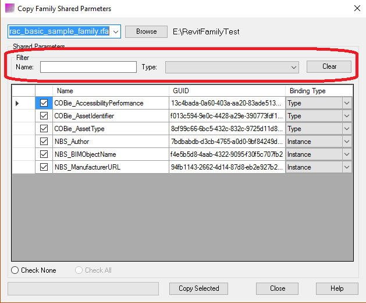Viewport: 366px width, 303px height.
Task: Close the Copy Family Shared Parameters window
Action: [356, 9]
